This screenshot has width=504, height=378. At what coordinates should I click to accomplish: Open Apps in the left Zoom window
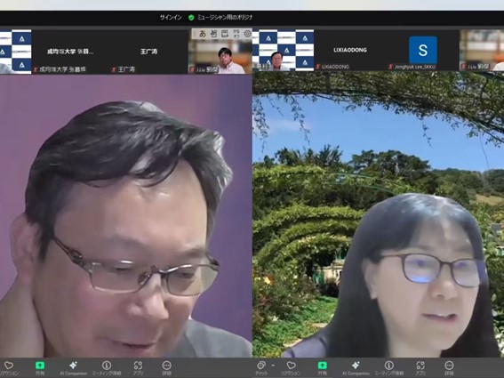point(138,367)
